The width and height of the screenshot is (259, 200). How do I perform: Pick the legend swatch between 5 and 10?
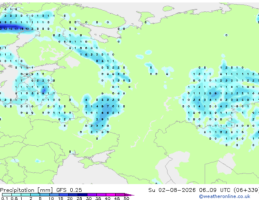tap(45, 195)
